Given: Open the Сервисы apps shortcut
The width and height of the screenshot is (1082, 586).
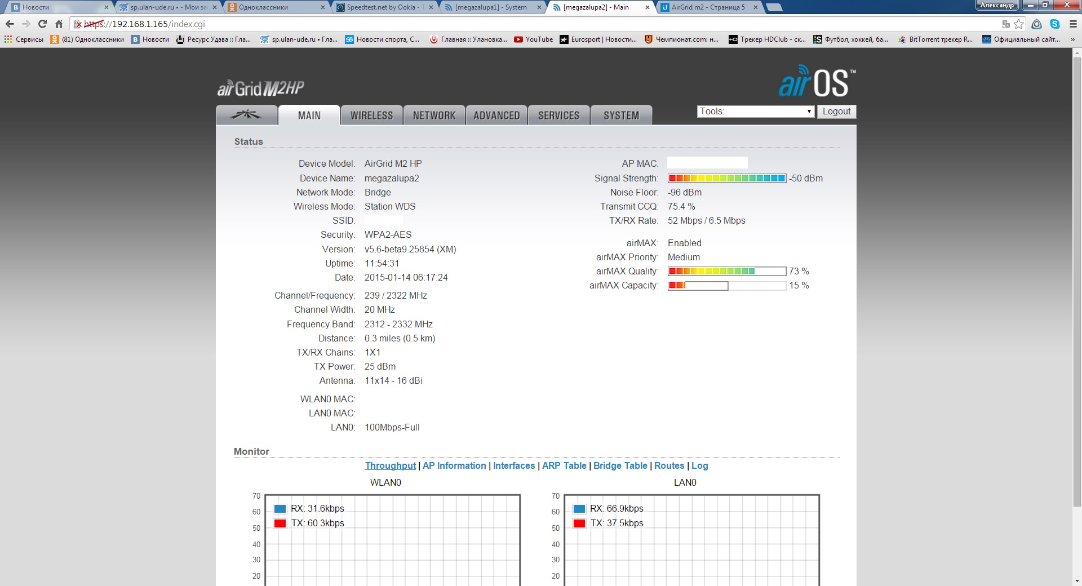Looking at the screenshot, I should click(x=24, y=39).
